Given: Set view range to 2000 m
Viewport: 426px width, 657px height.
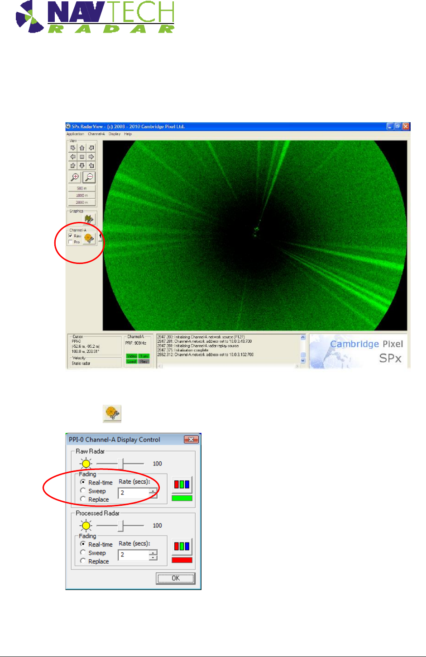Looking at the screenshot, I should (x=82, y=202).
